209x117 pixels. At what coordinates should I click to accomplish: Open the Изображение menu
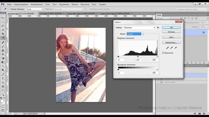[37, 4]
